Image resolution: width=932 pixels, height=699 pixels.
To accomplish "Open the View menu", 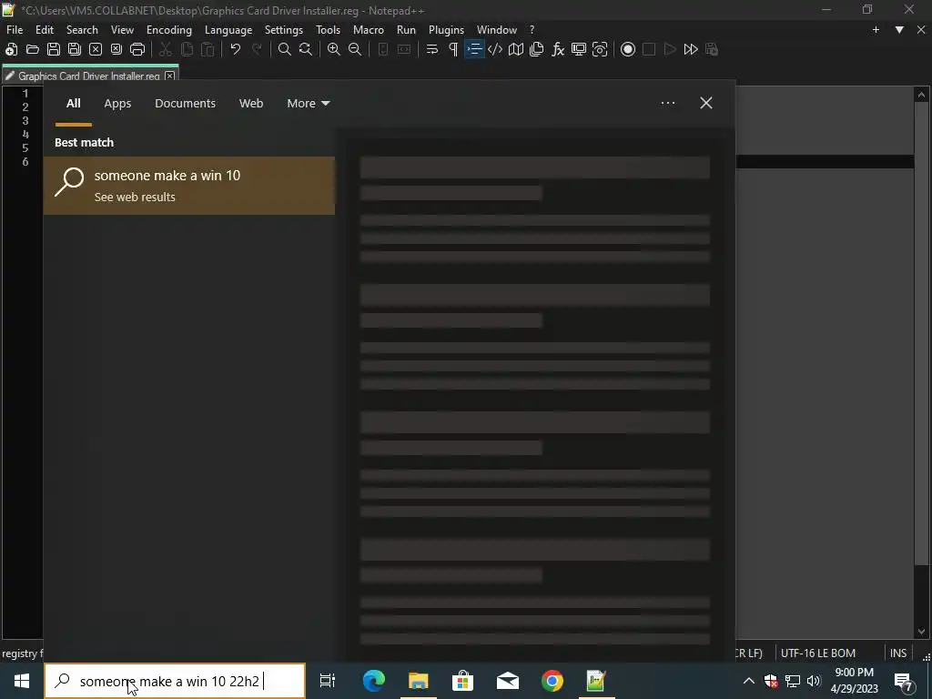I will [x=122, y=30].
